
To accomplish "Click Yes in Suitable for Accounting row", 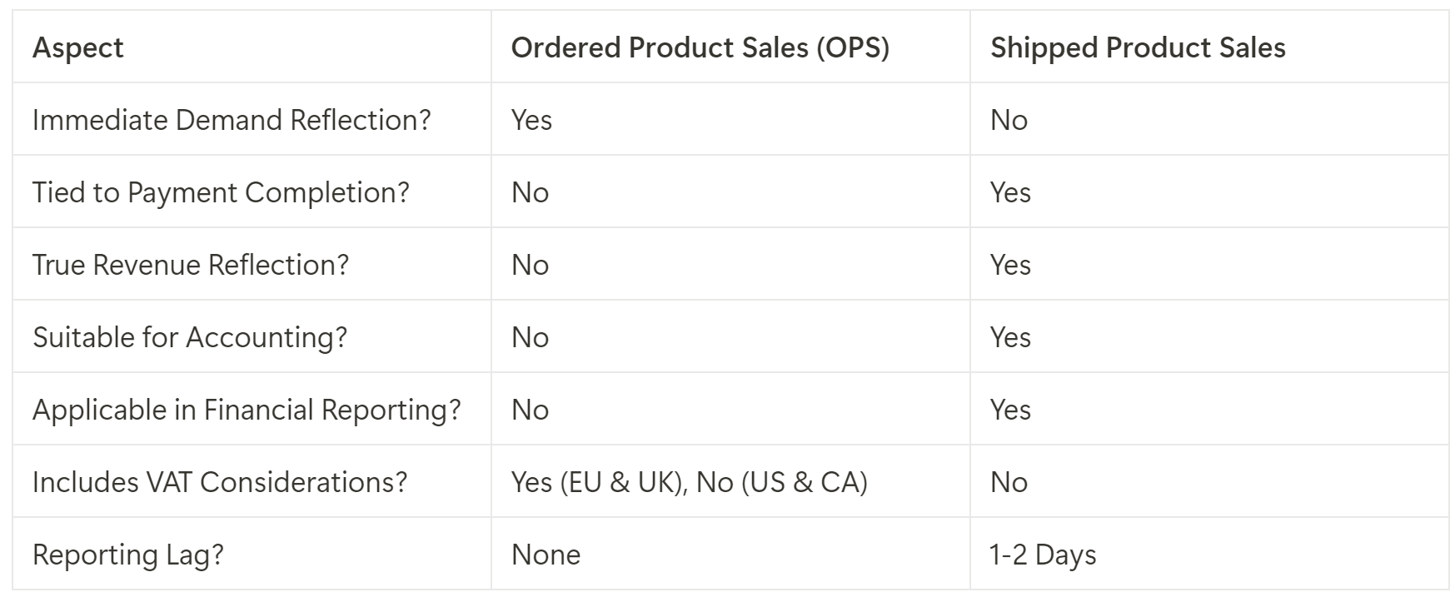I will tap(1010, 337).
